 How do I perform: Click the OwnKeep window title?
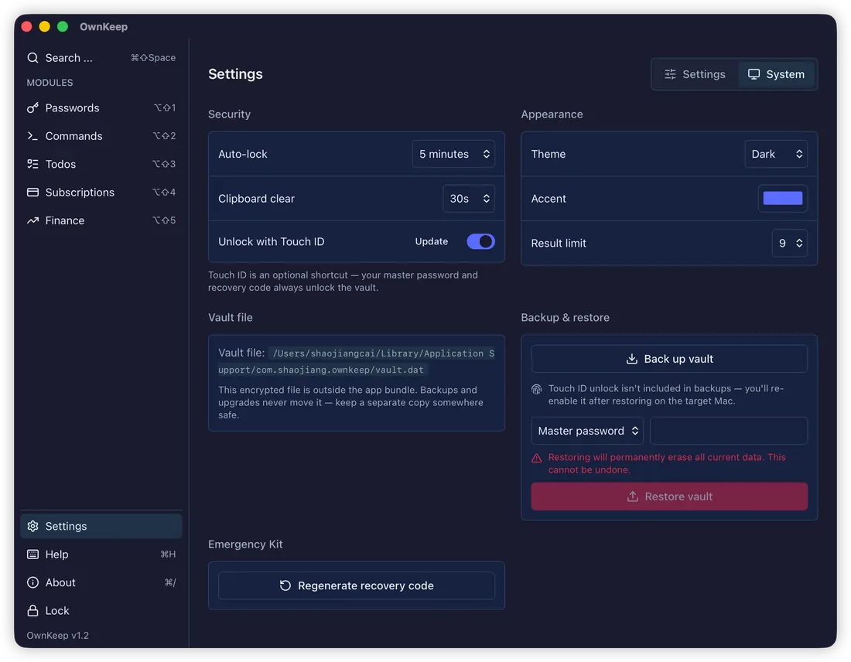(104, 26)
